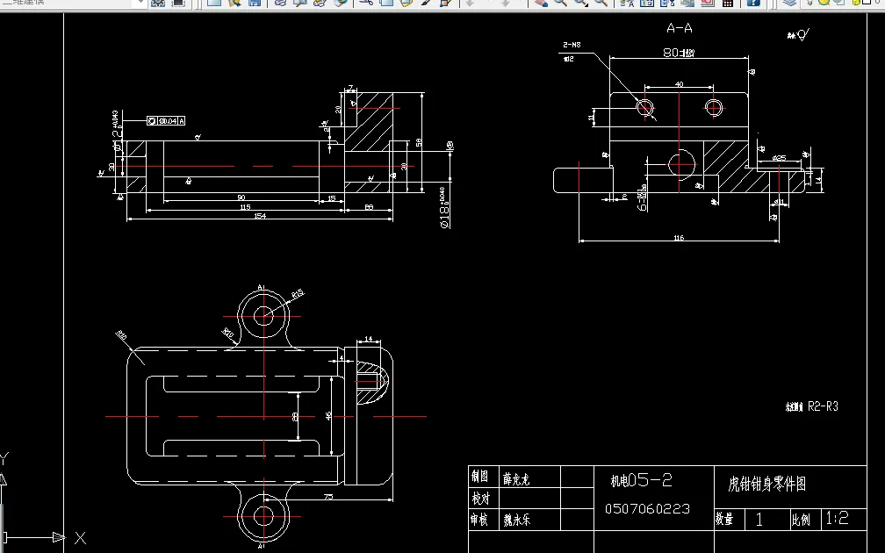
Task: Click the Pan realtime hand icon
Action: (541, 3)
